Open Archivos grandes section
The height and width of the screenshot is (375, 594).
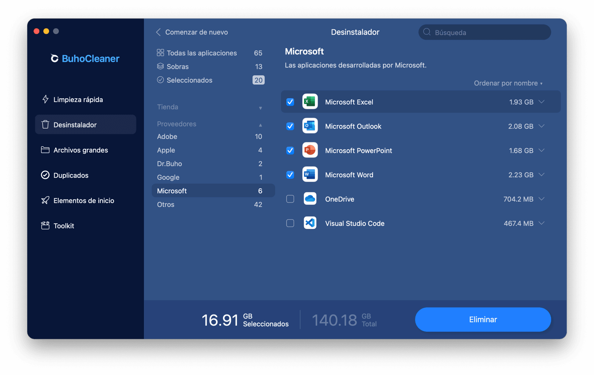click(85, 150)
